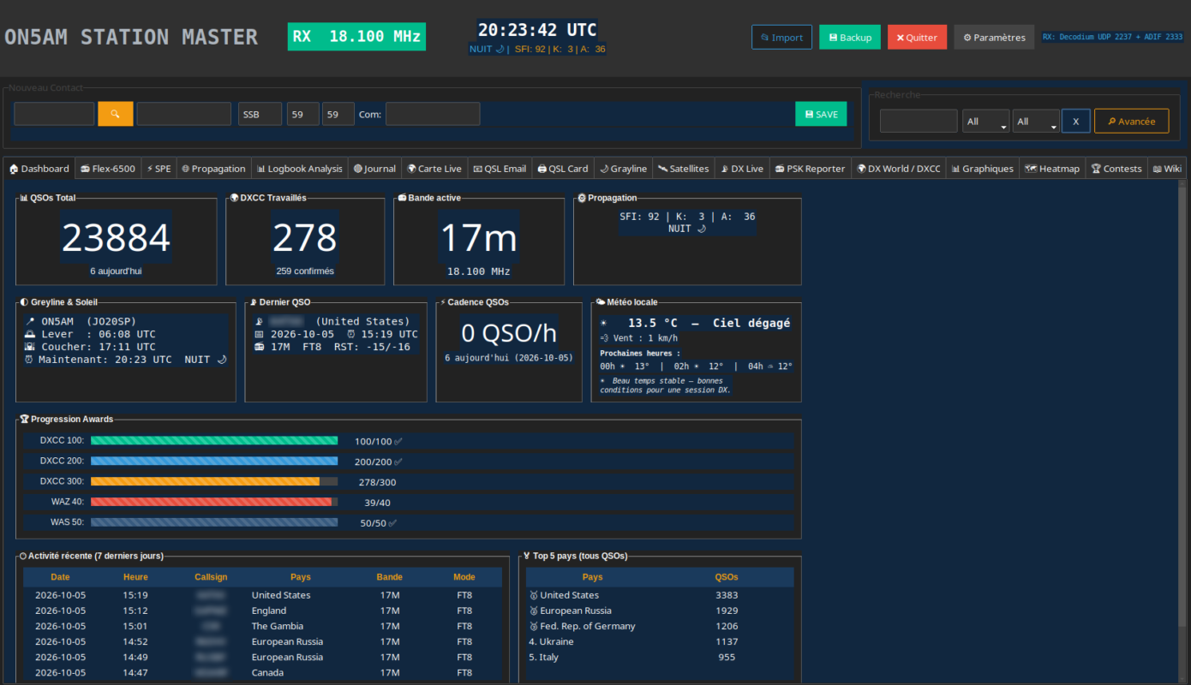
Task: Open the DX Live tab
Action: [742, 169]
